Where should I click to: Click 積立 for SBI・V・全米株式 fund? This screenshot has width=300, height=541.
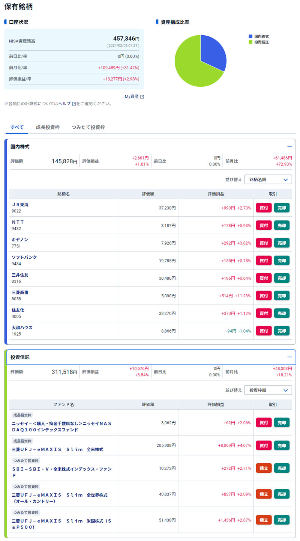264,468
